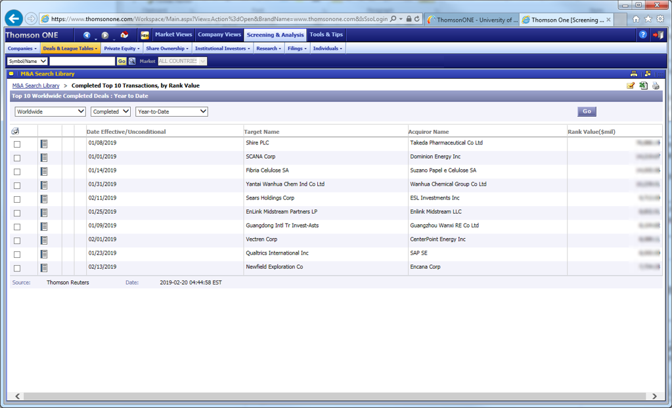The image size is (672, 408).
Task: Print the results using gray printer icon
Action: coord(656,86)
